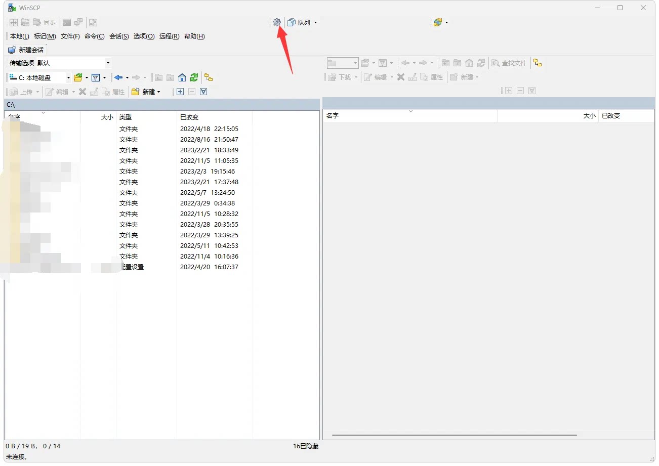Image resolution: width=659 pixels, height=466 pixels.
Task: Sort remote panel by 大小 column
Action: 548,116
